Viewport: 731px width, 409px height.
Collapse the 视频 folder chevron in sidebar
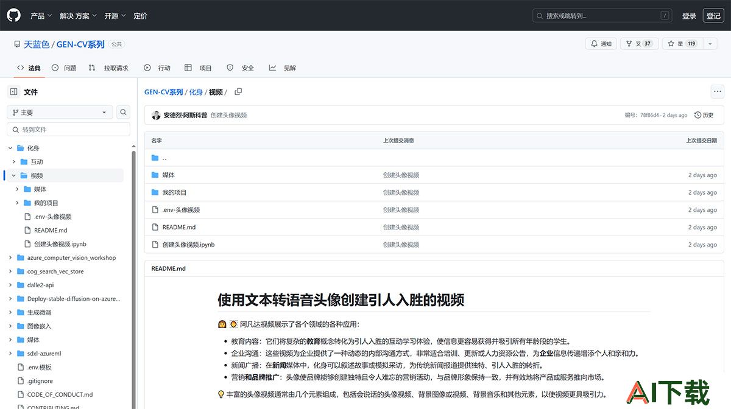tap(14, 175)
